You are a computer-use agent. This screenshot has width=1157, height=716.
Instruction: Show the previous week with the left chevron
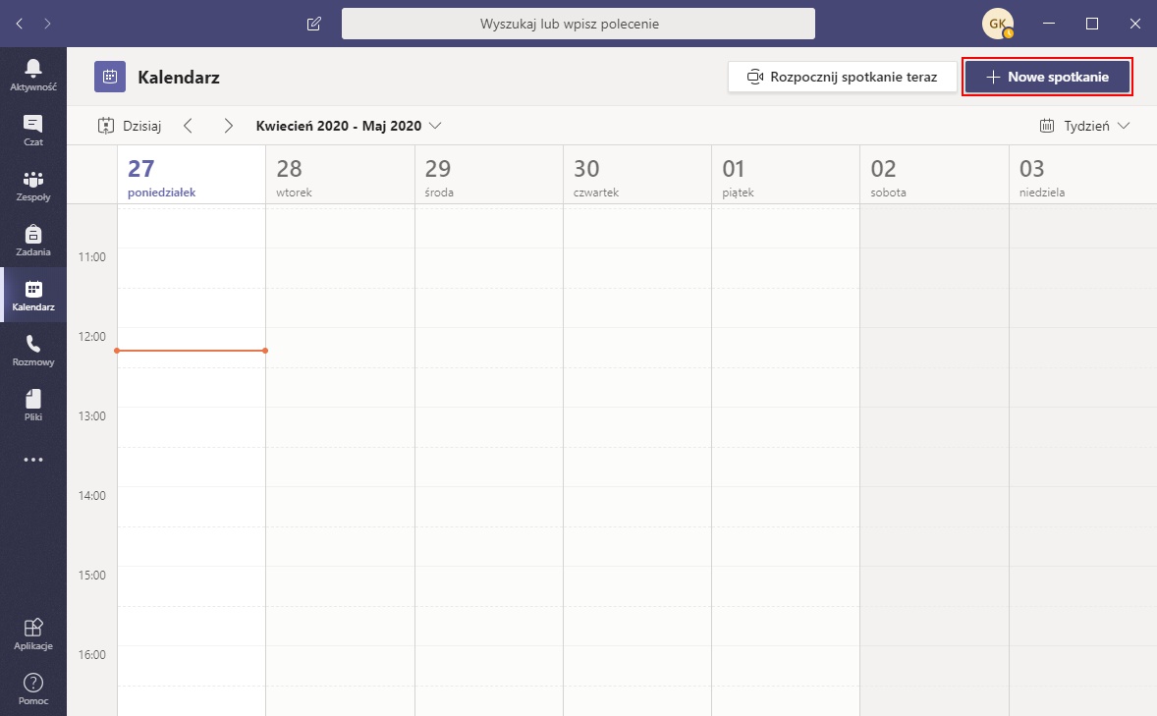pyautogui.click(x=189, y=126)
